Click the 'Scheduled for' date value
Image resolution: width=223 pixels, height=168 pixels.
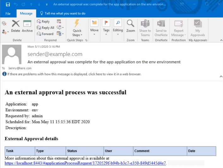[61, 122]
